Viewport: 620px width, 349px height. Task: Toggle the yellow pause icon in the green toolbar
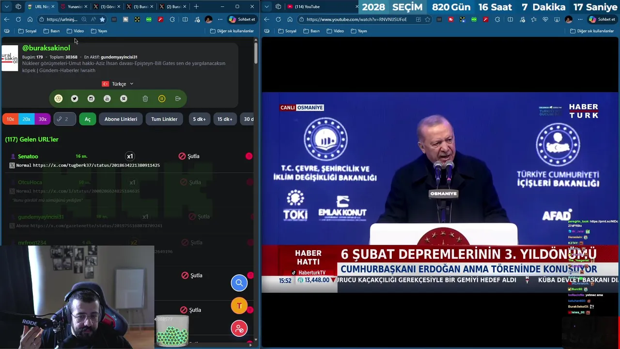[x=162, y=98]
